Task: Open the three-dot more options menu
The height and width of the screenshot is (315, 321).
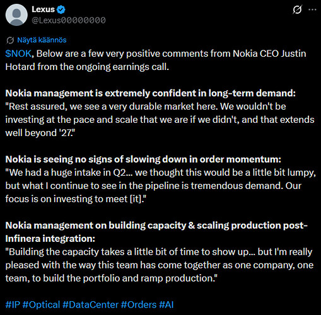Action: click(x=312, y=9)
